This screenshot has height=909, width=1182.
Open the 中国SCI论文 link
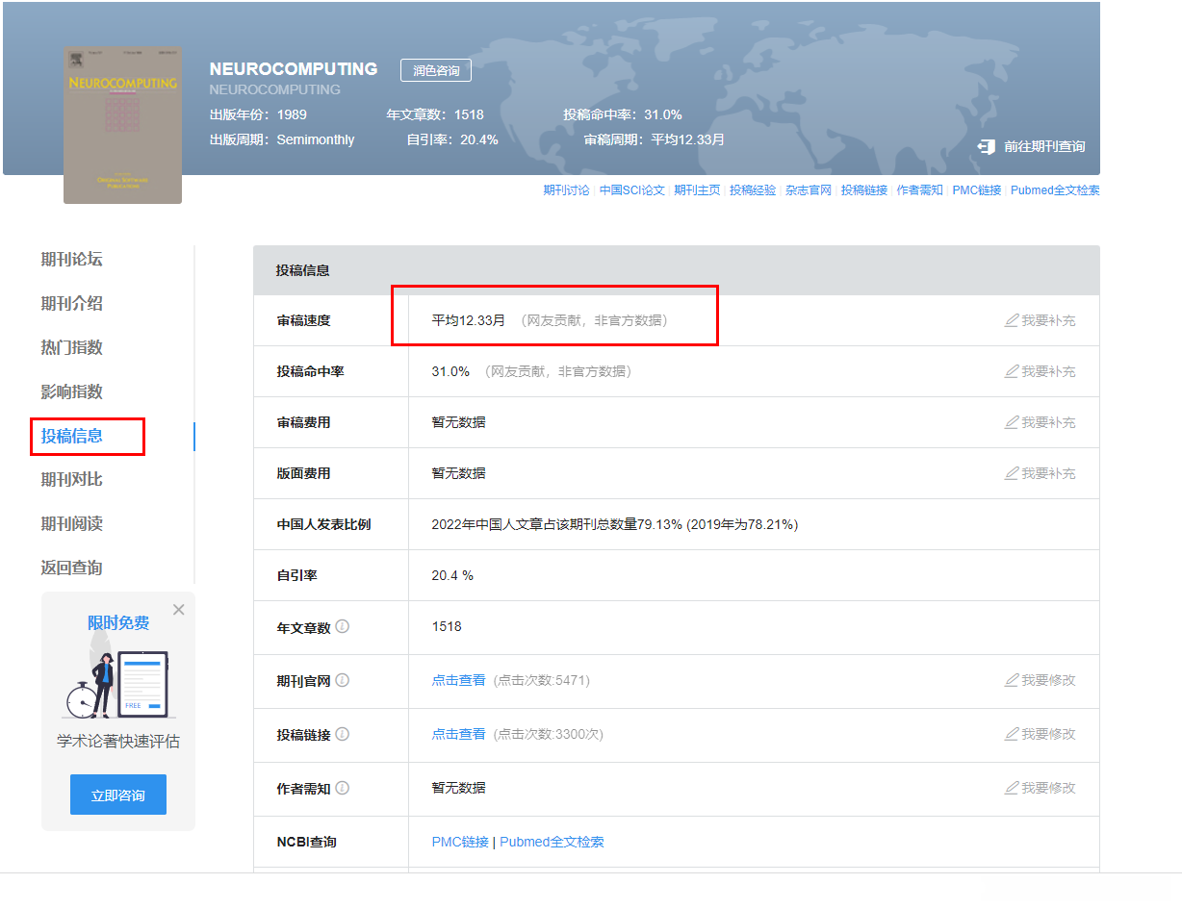pos(631,190)
